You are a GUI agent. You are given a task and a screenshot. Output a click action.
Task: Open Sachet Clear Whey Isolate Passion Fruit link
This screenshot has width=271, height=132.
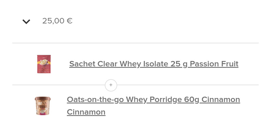154,64
